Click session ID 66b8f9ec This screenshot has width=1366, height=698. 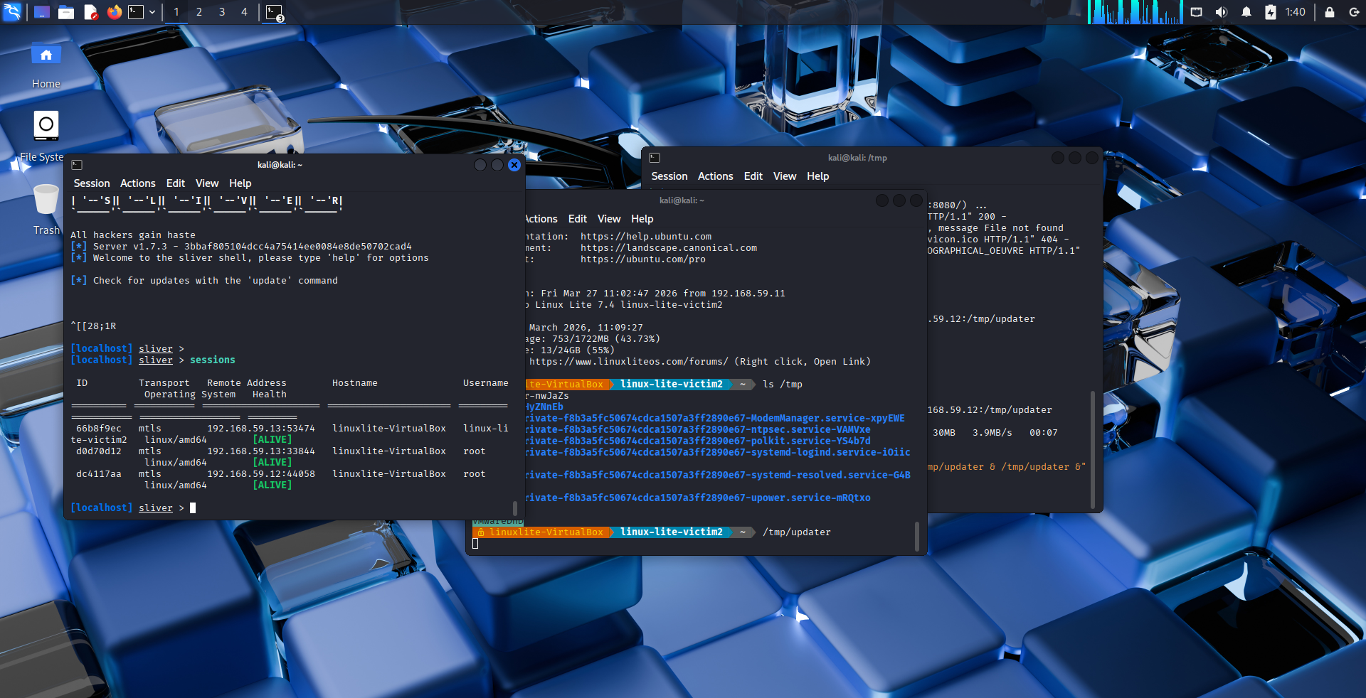point(99,429)
